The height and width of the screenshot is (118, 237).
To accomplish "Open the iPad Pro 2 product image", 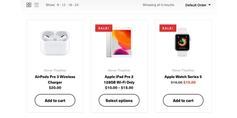I will click(x=119, y=42).
